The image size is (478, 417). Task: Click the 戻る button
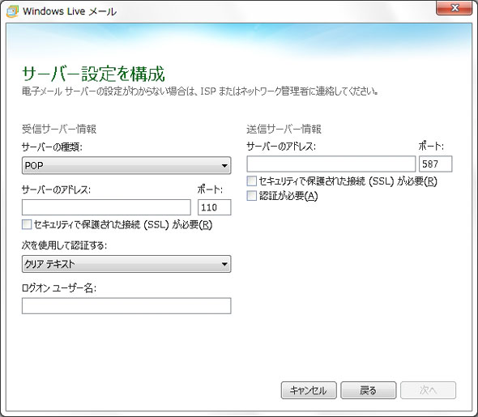click(369, 390)
